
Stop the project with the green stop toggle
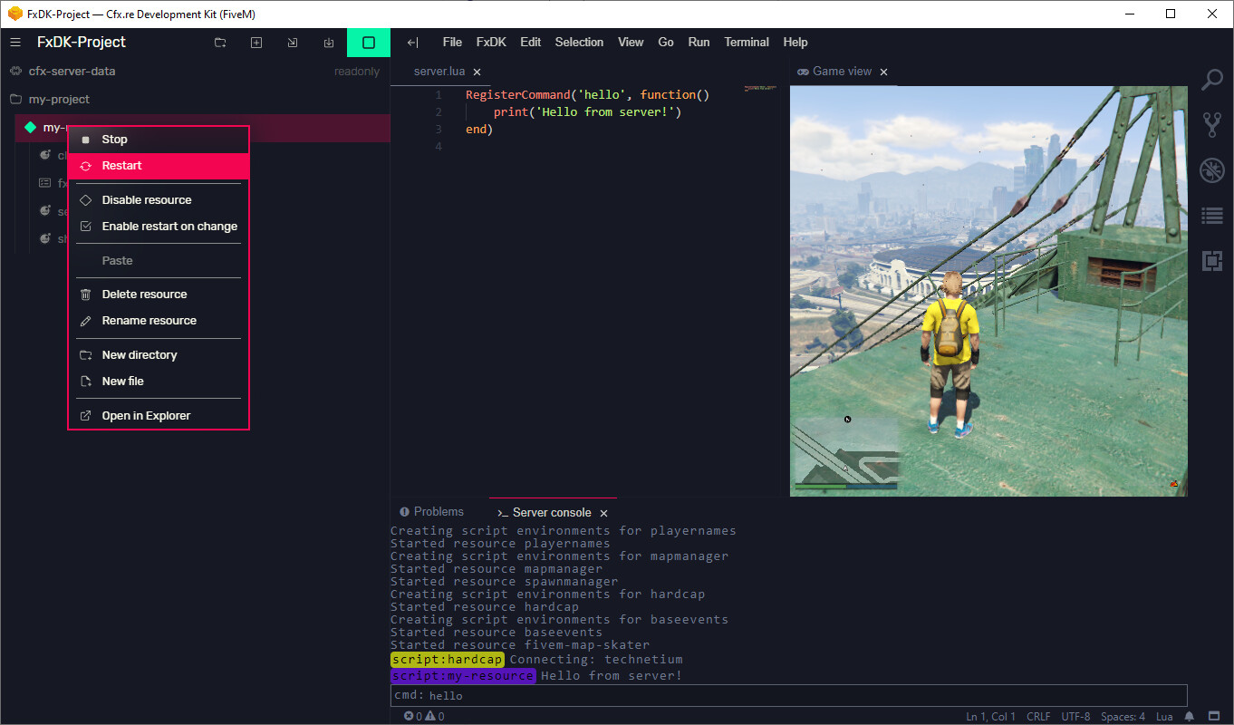tap(369, 43)
